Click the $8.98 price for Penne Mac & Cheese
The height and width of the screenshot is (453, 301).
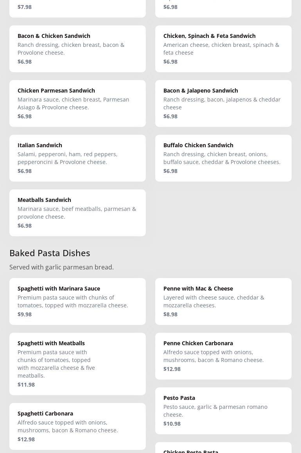(170, 314)
